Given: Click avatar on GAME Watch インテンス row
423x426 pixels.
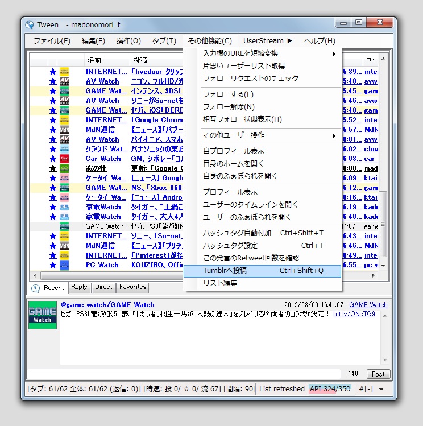Looking at the screenshot, I should (x=64, y=91).
